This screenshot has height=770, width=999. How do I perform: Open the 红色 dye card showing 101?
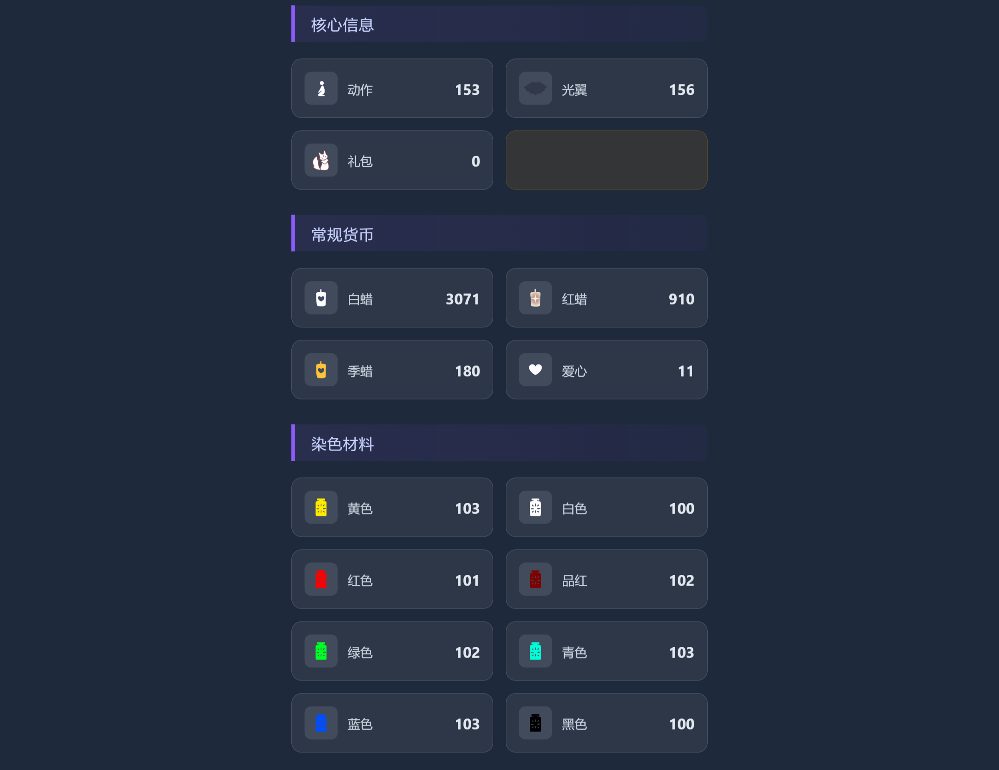tap(392, 579)
